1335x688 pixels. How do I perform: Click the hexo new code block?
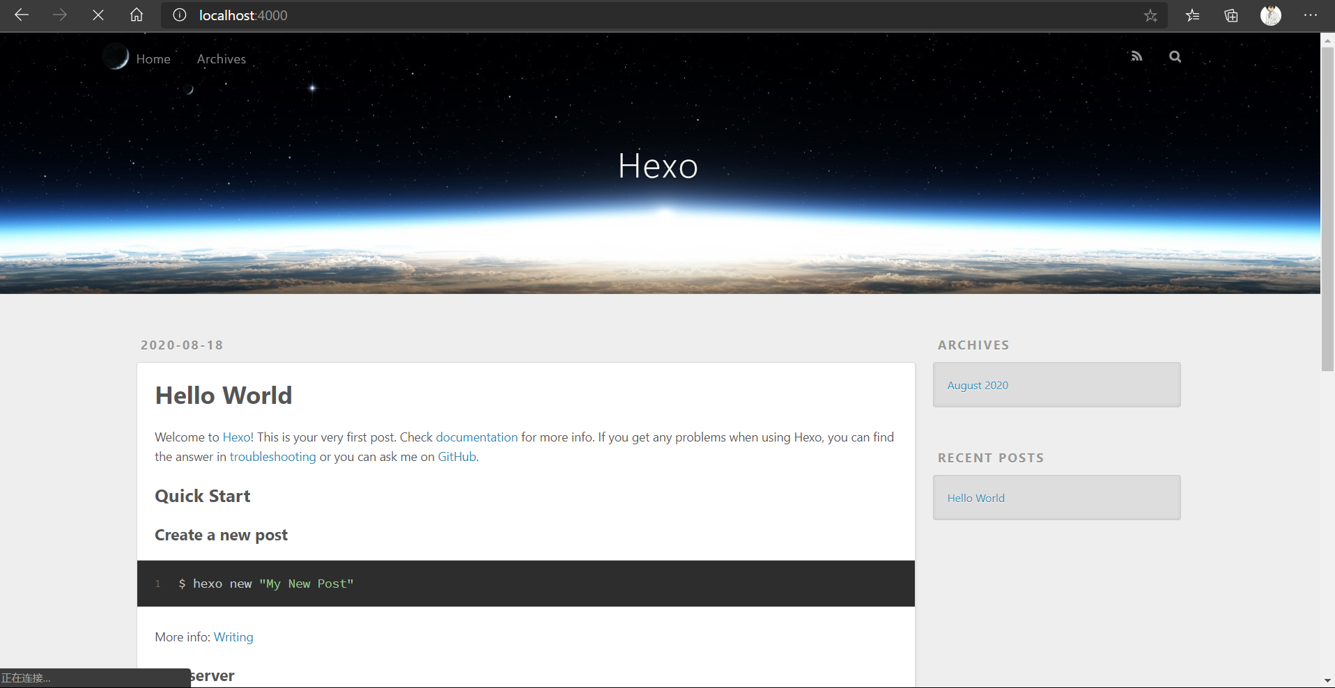(526, 584)
